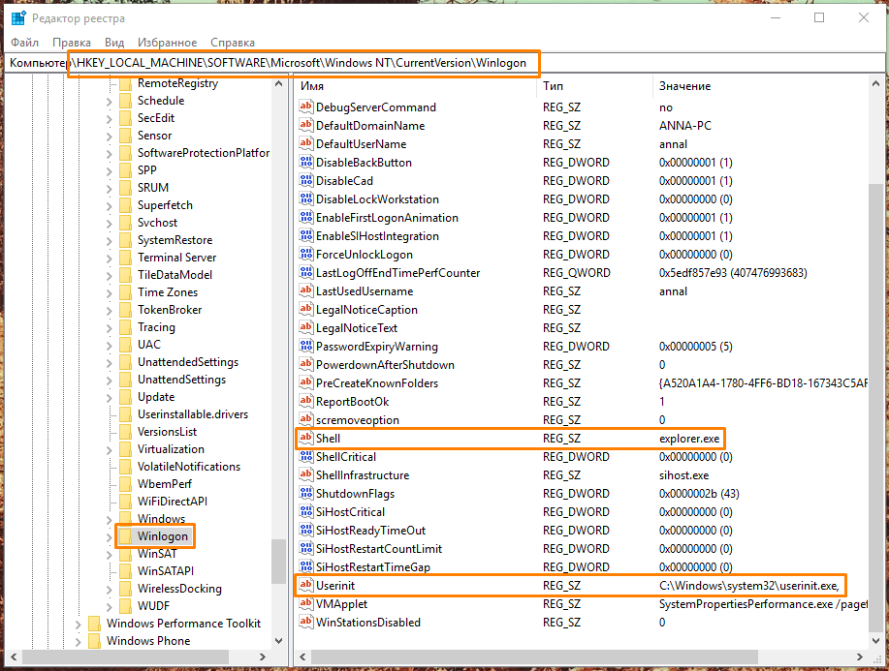Click the QWORD icon beside LastLogOffEndTimePerfCounter
889x671 pixels.
point(306,272)
